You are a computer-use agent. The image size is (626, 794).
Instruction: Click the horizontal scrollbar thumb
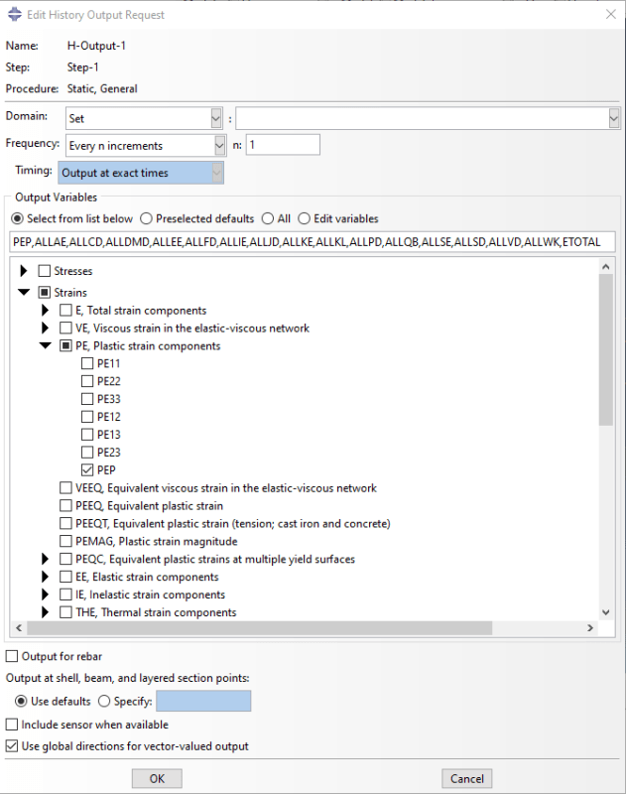pos(260,628)
